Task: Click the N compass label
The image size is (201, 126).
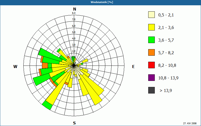Action: (75, 9)
